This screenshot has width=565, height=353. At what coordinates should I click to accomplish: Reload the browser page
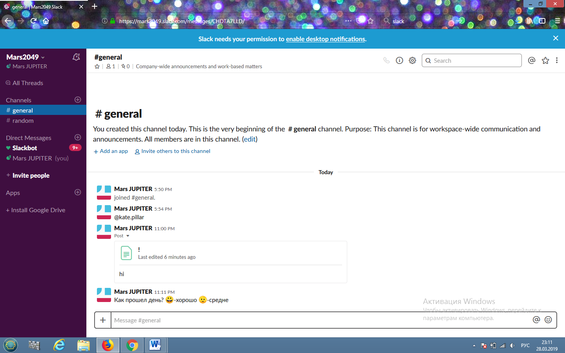point(33,21)
